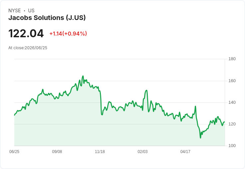The image size is (245, 169).
Task: Click the Jacobs Solutions (J.US) title
Action: tap(47, 18)
